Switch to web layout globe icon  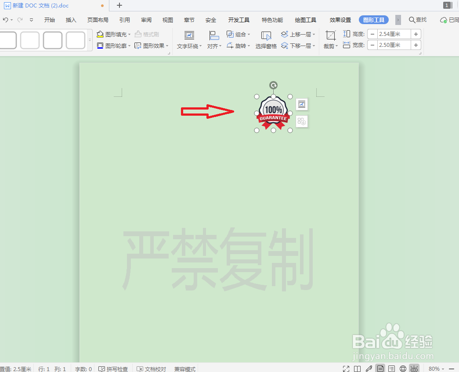pyautogui.click(x=403, y=369)
